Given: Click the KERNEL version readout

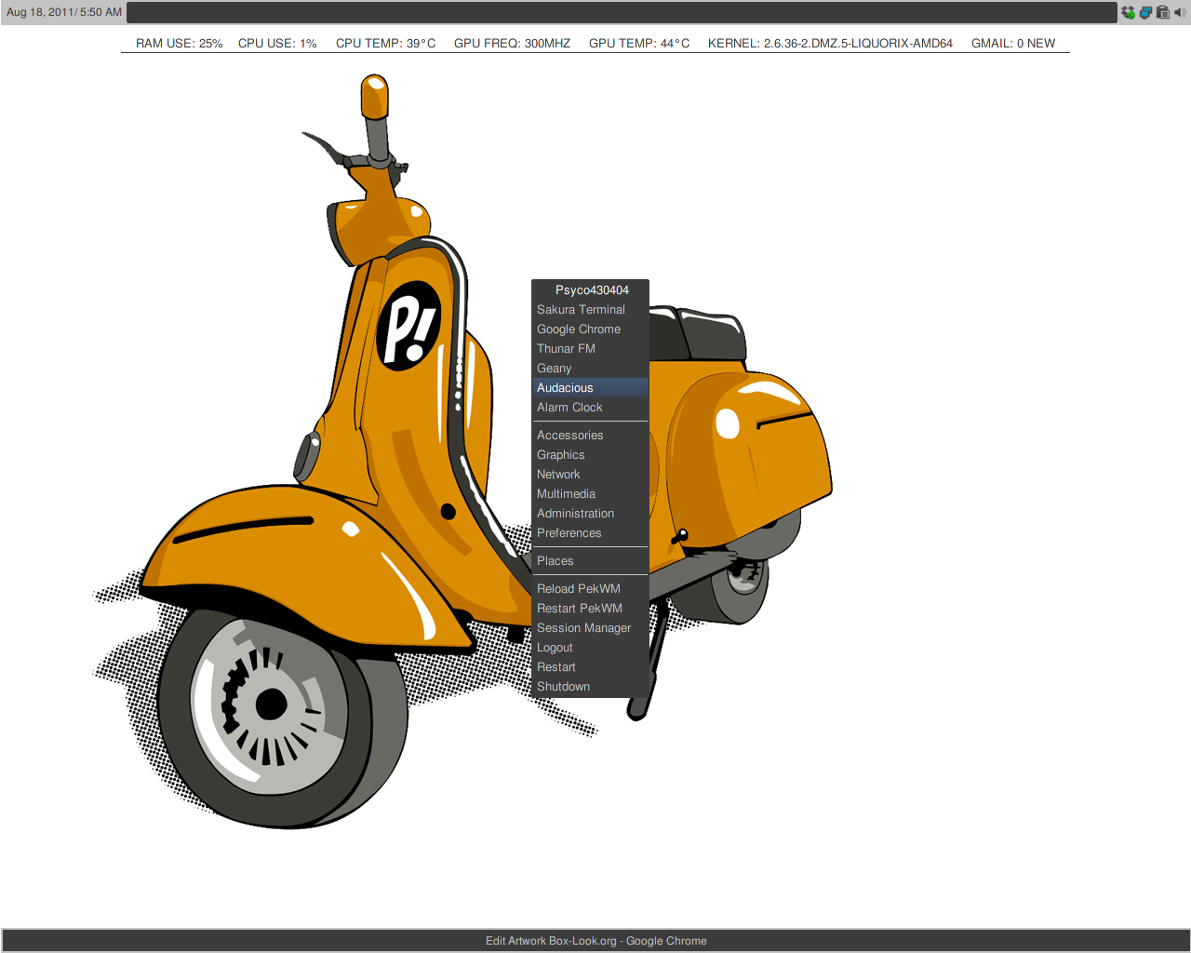Looking at the screenshot, I should click(x=830, y=44).
